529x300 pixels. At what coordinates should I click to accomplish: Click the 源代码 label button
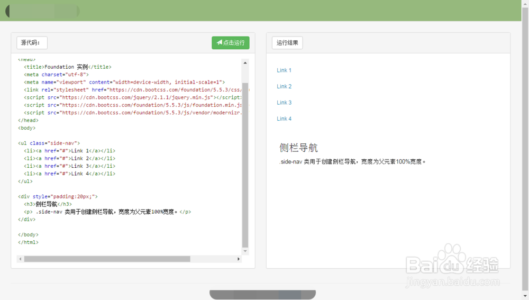pyautogui.click(x=32, y=43)
